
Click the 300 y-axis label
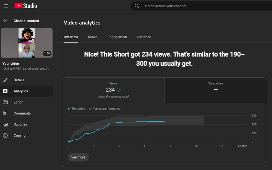[254, 116]
